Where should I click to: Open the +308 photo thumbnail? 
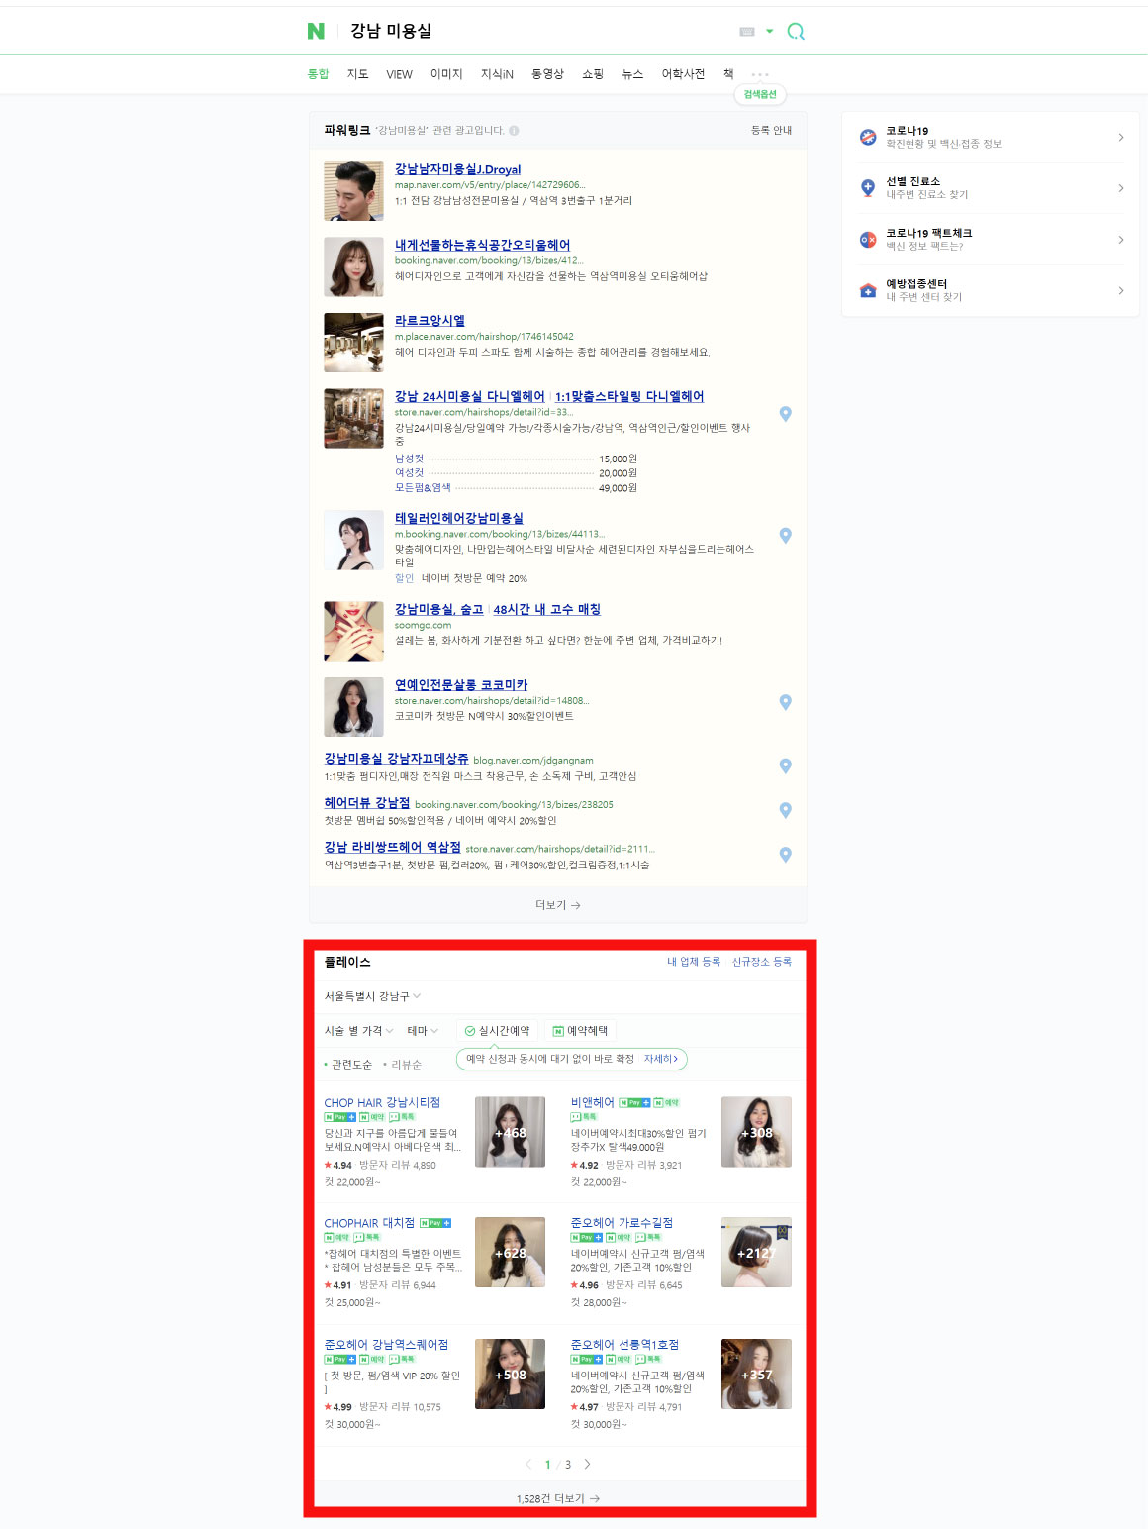click(x=756, y=1132)
